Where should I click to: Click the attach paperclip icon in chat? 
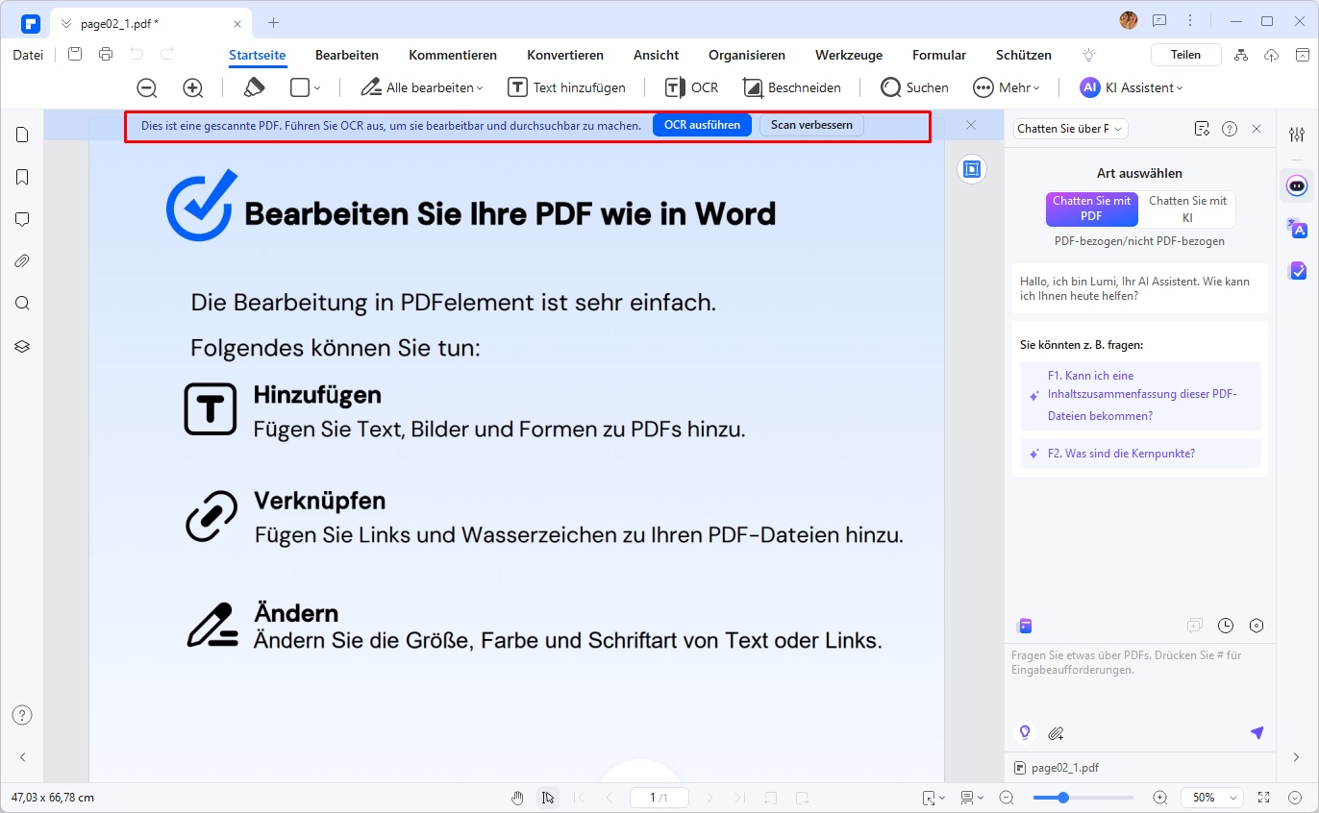pyautogui.click(x=1056, y=733)
